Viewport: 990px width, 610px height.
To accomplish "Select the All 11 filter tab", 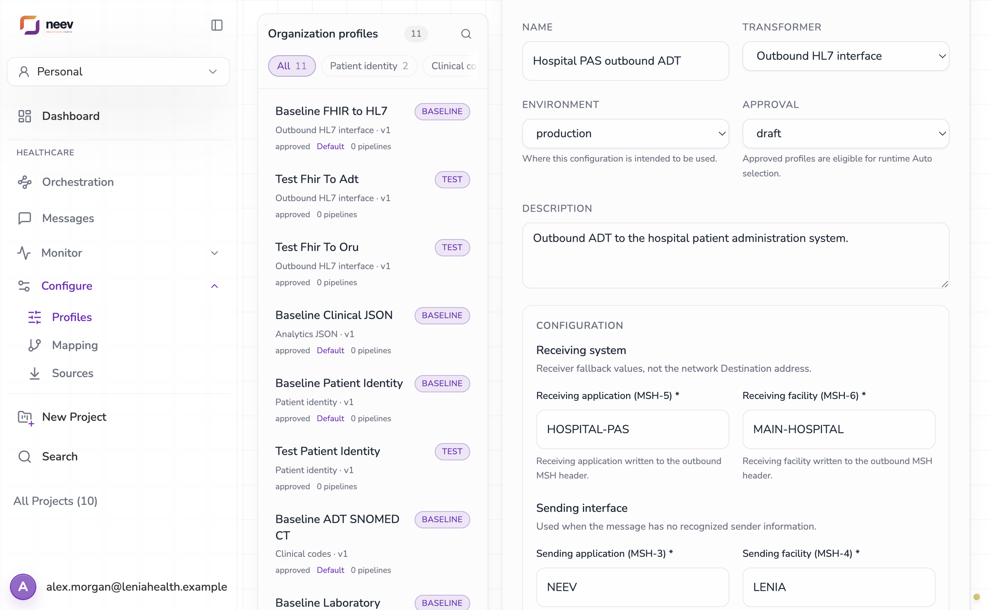I will [292, 66].
